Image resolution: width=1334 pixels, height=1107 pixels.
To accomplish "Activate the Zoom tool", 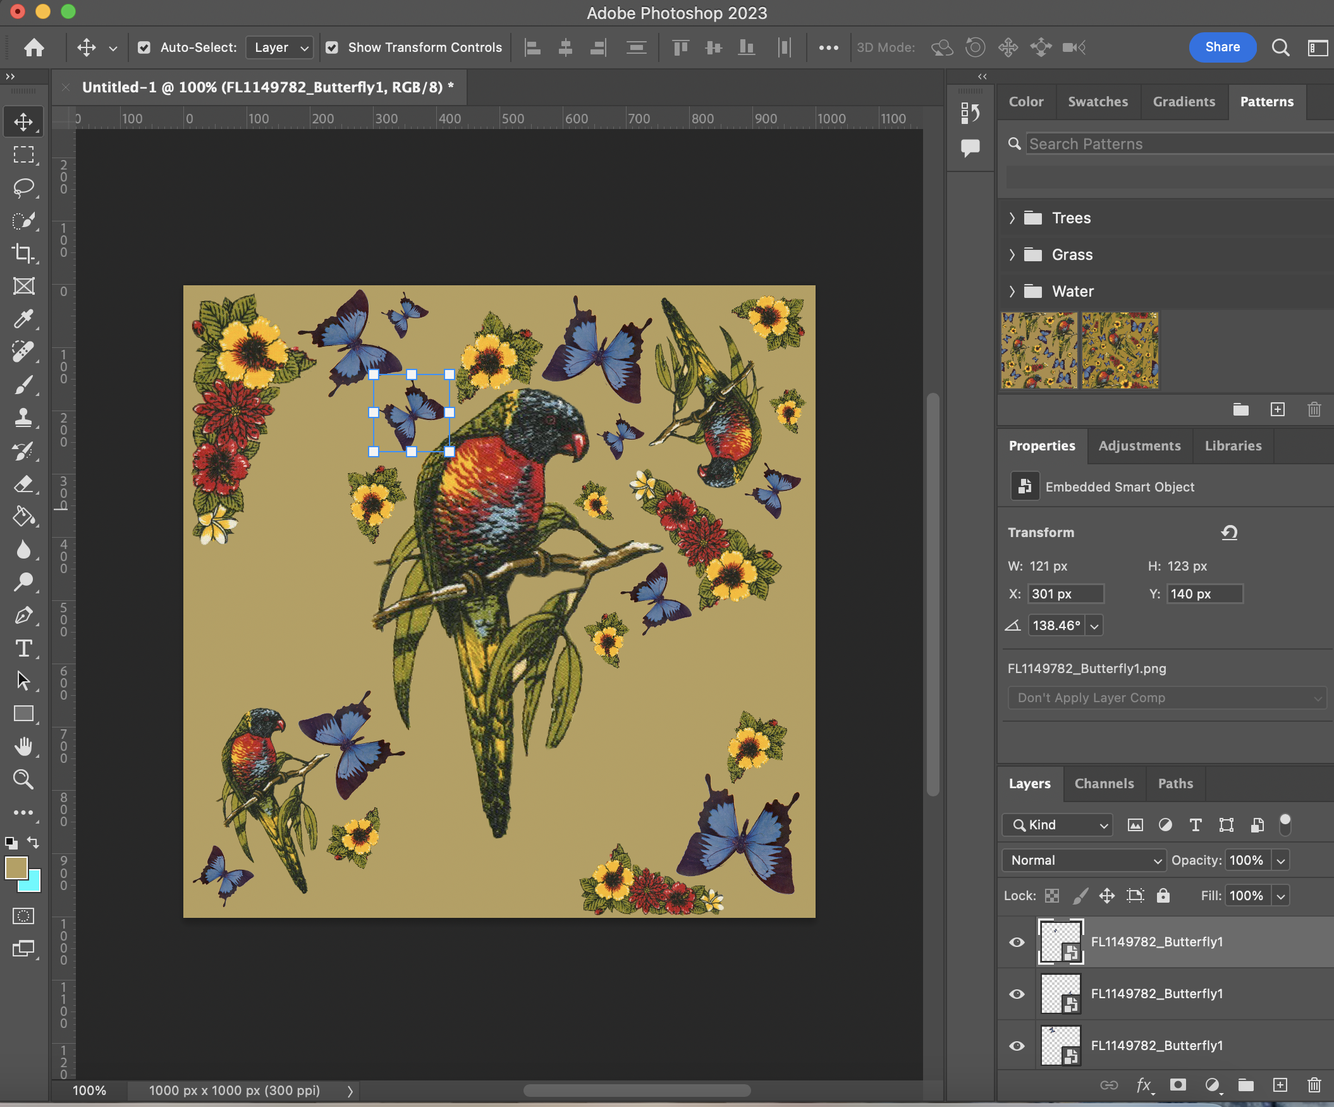I will pyautogui.click(x=23, y=780).
